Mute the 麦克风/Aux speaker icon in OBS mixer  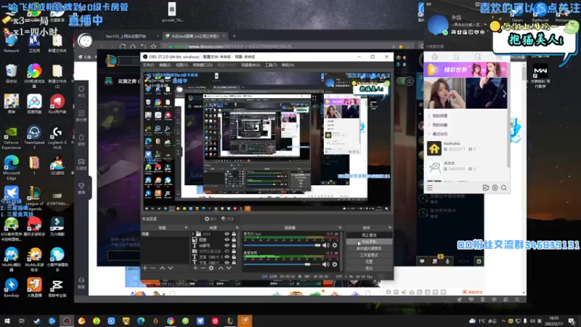325,246
